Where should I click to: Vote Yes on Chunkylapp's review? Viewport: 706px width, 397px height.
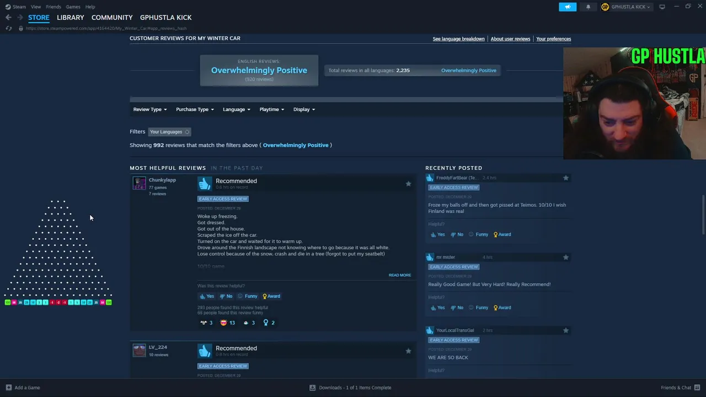click(x=207, y=296)
